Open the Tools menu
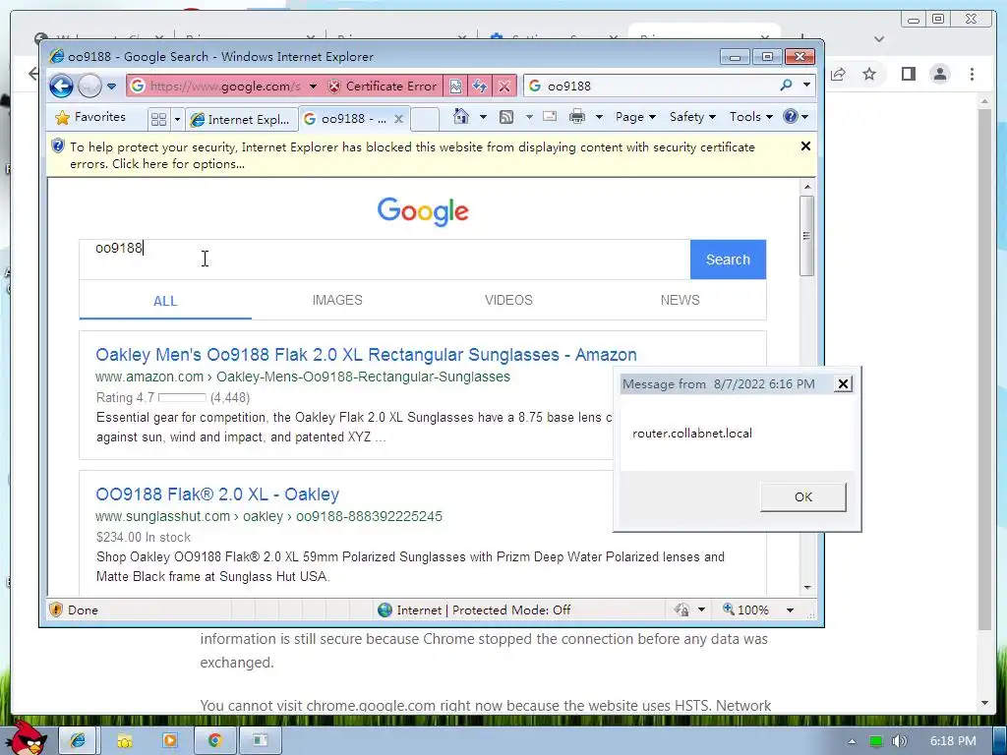Image resolution: width=1007 pixels, height=755 pixels. (x=750, y=117)
